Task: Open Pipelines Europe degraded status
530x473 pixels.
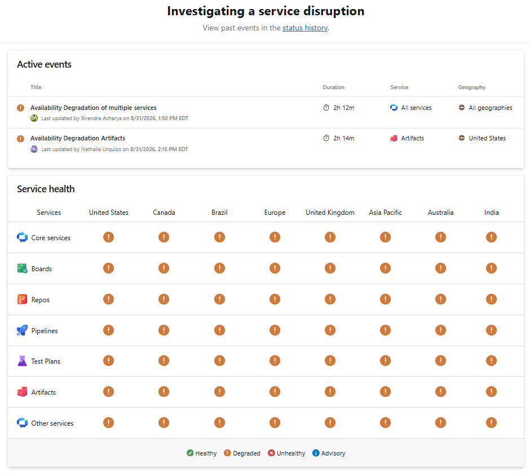Action: click(275, 330)
